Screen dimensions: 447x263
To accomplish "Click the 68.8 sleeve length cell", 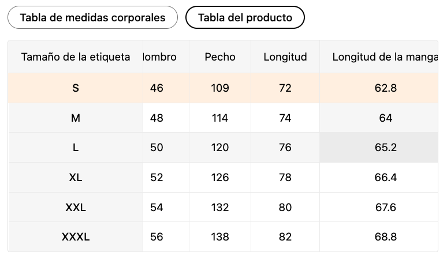I will (x=385, y=237).
